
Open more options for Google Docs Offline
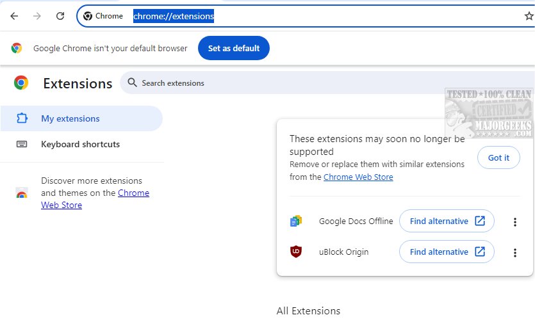514,222
